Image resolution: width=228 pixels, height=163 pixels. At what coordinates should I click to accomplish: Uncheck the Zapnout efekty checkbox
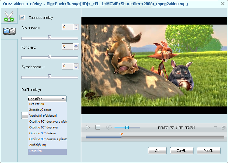coord(22,18)
